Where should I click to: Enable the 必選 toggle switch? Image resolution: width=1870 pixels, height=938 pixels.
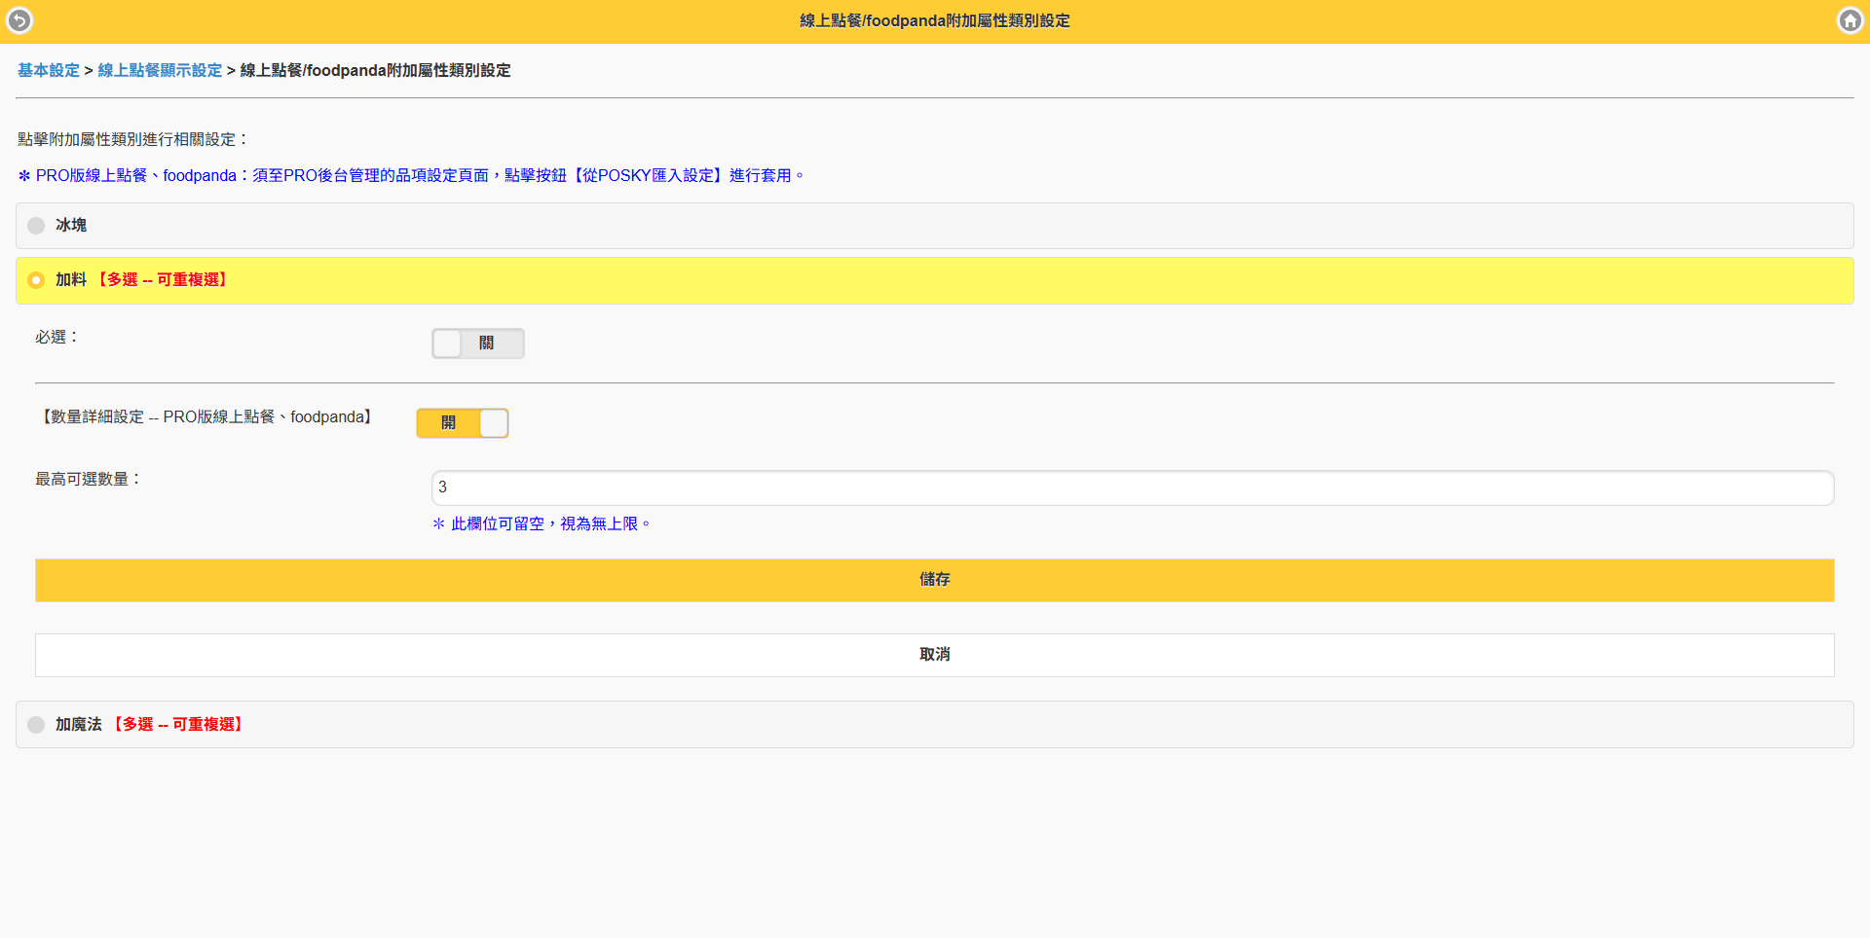tap(477, 343)
